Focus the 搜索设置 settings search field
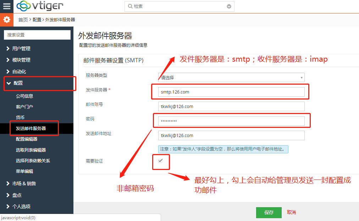Image resolution: width=359 pixels, height=221 pixels. pyautogui.click(x=37, y=35)
